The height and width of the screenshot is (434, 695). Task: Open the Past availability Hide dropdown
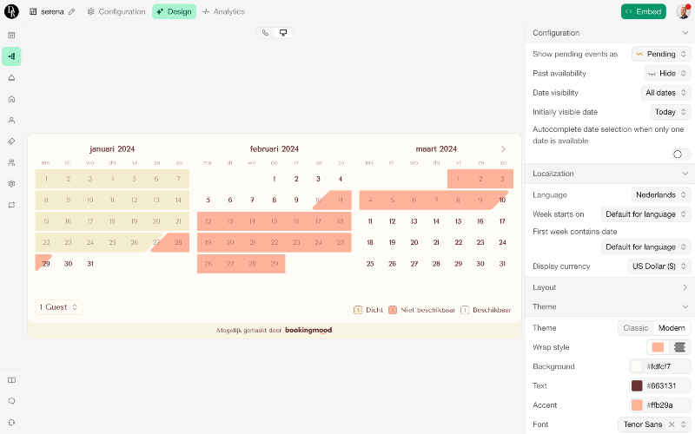[x=667, y=74]
